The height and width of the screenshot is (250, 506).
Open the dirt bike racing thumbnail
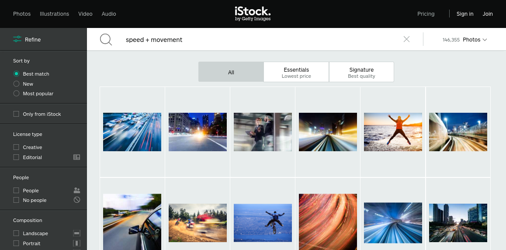(198, 223)
